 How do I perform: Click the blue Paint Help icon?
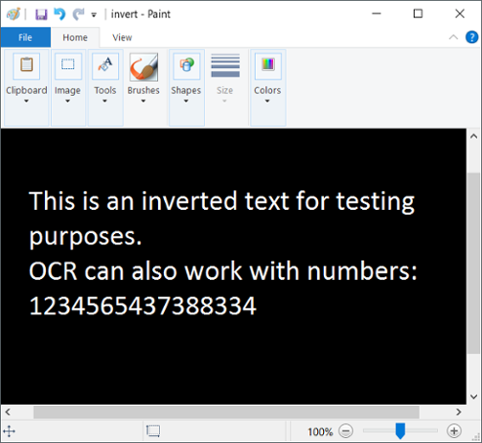tap(471, 37)
